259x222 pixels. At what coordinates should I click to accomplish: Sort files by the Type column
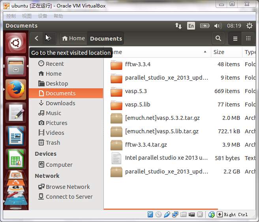pos(249,52)
